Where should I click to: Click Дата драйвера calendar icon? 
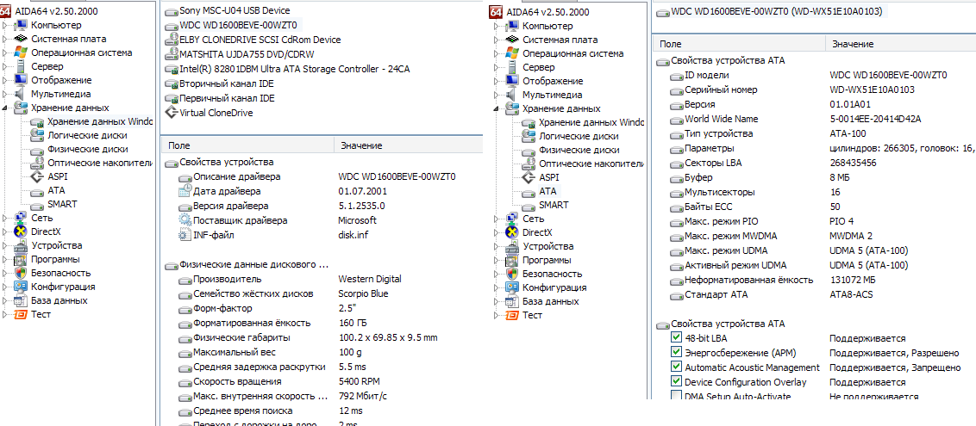pyautogui.click(x=185, y=191)
